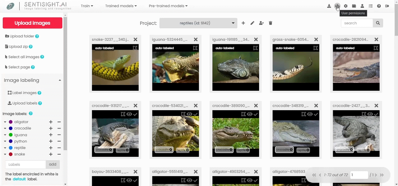The width and height of the screenshot is (398, 186).
Task: Remove the snake label with minus icon
Action: 59,154
